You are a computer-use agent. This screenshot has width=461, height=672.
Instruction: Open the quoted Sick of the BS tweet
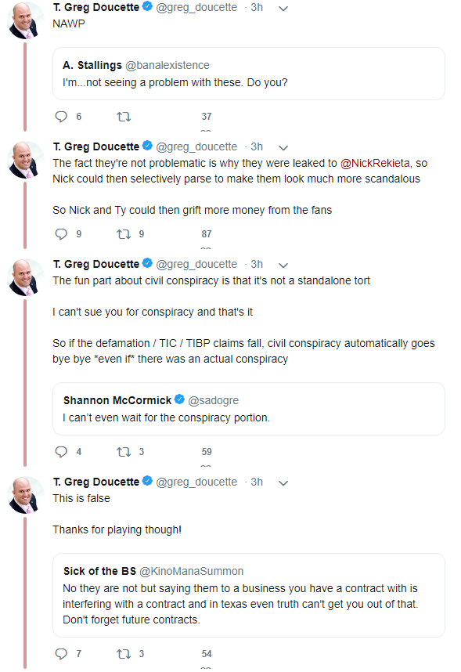tap(248, 595)
